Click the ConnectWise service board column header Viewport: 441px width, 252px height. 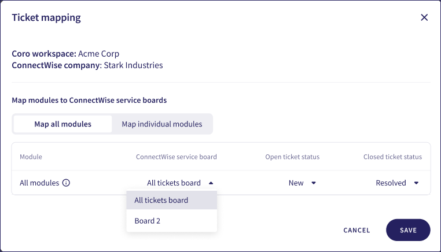coord(177,157)
